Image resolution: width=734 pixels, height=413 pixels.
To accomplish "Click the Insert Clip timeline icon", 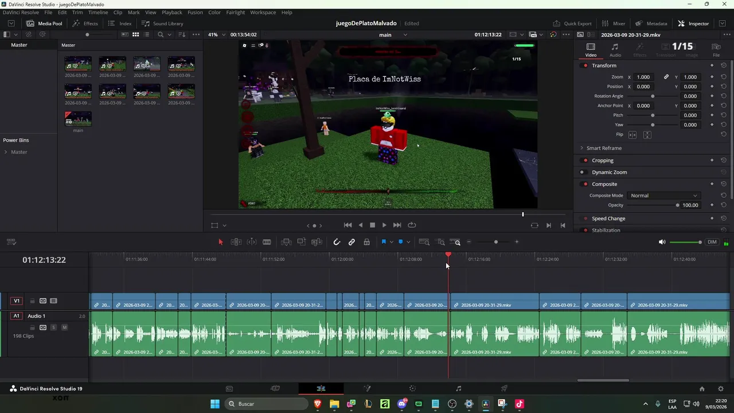I will coord(286,242).
